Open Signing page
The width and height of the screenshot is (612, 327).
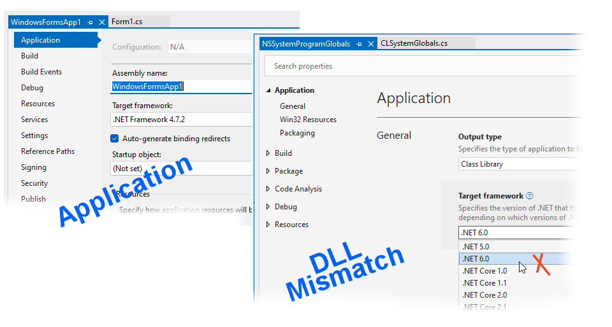point(34,167)
